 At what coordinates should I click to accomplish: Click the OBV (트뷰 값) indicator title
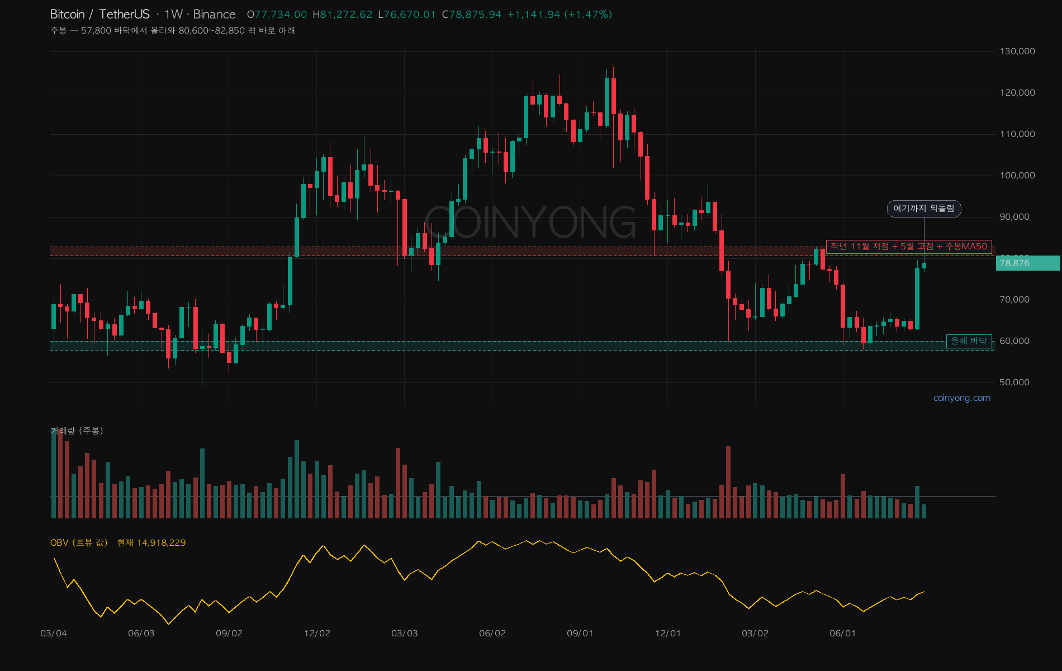(79, 543)
